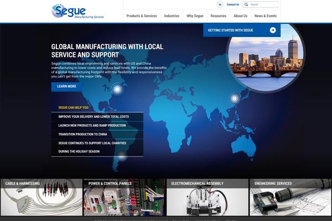Open the Engineering Services tile
332x221 pixels.
coord(290,197)
